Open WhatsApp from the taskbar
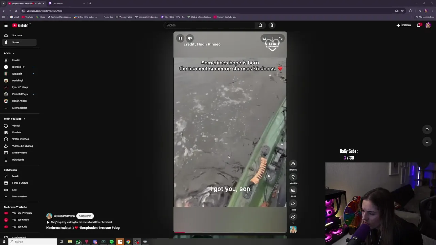 point(79,242)
